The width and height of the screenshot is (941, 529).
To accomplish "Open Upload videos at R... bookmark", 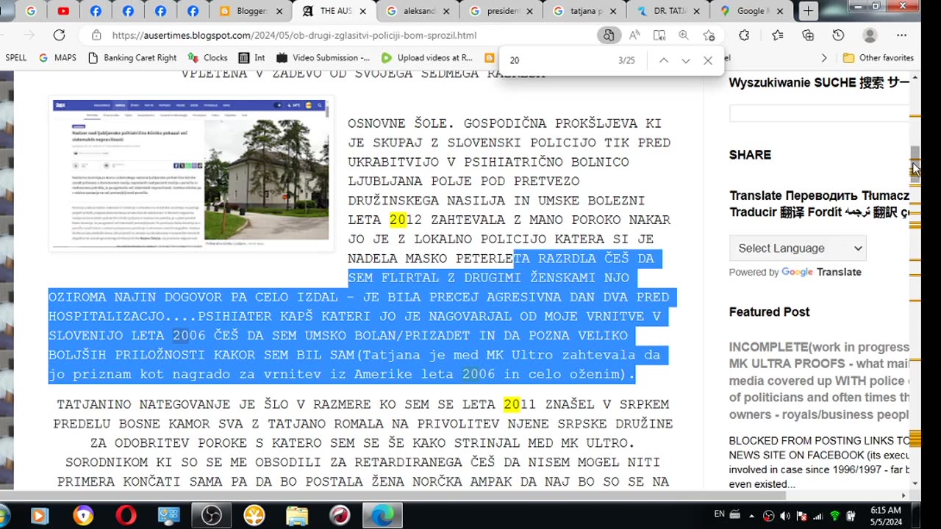I will pos(426,57).
